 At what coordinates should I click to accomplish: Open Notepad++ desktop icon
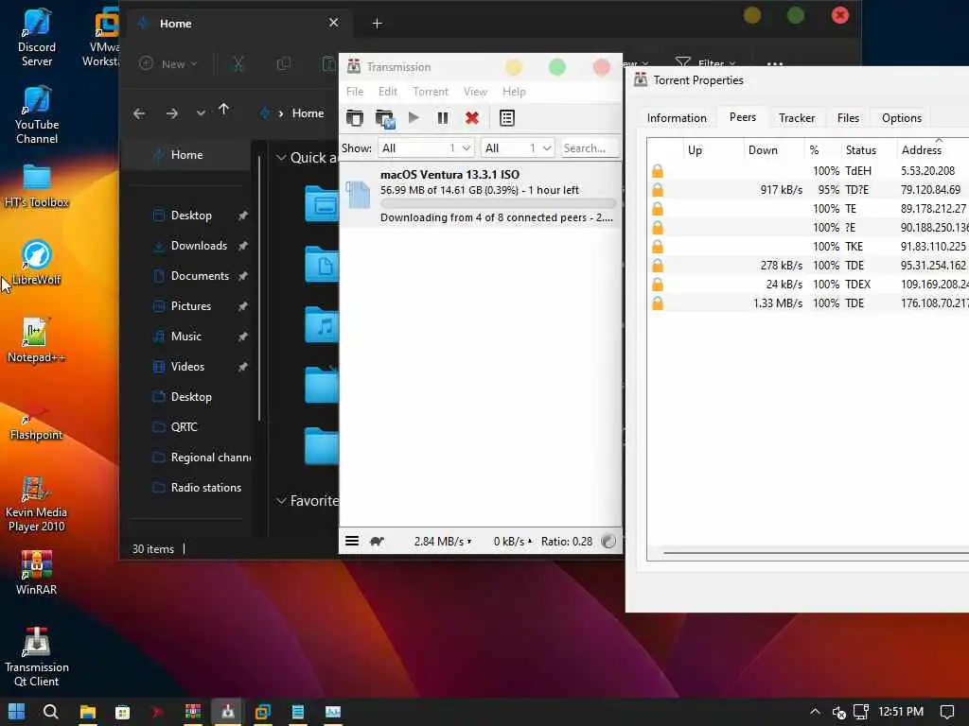tap(36, 339)
